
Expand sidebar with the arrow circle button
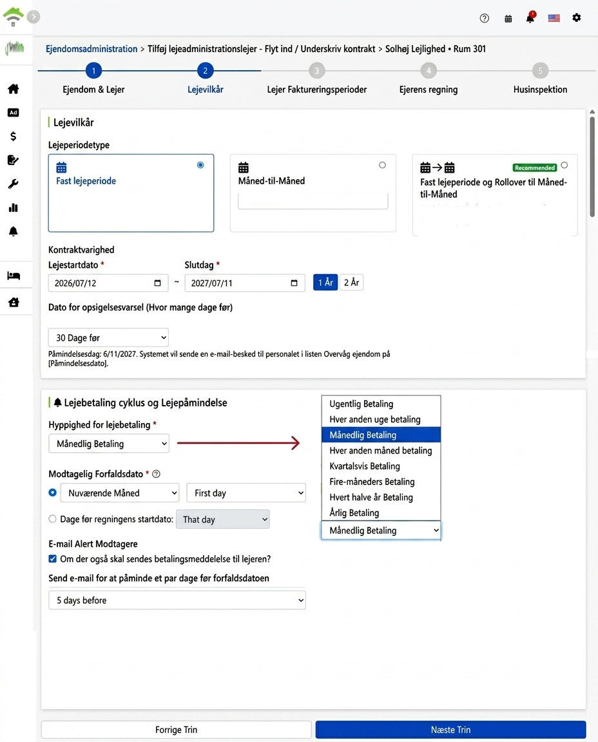[x=33, y=17]
